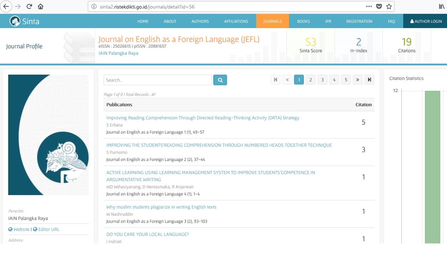Open the IPR menu item
The image size is (447, 253).
pos(328,21)
